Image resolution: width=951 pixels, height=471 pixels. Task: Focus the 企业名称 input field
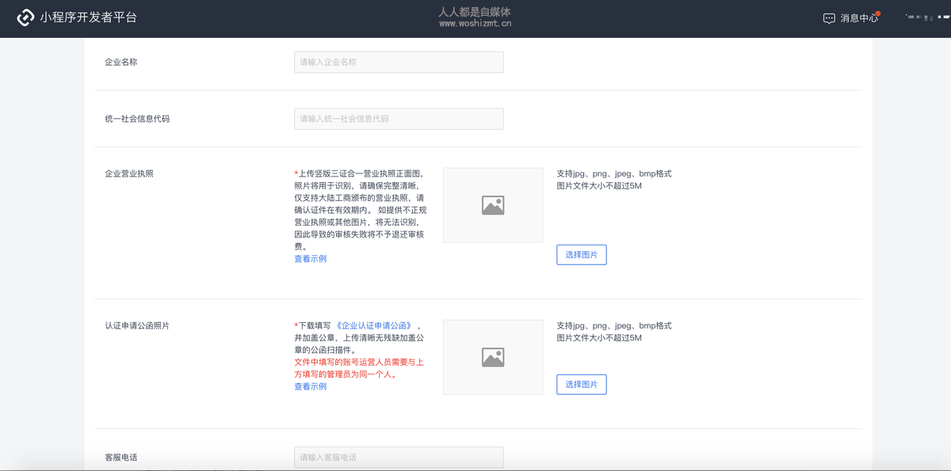(x=399, y=62)
